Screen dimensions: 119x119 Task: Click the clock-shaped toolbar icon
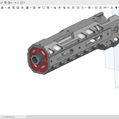coord(96,8)
